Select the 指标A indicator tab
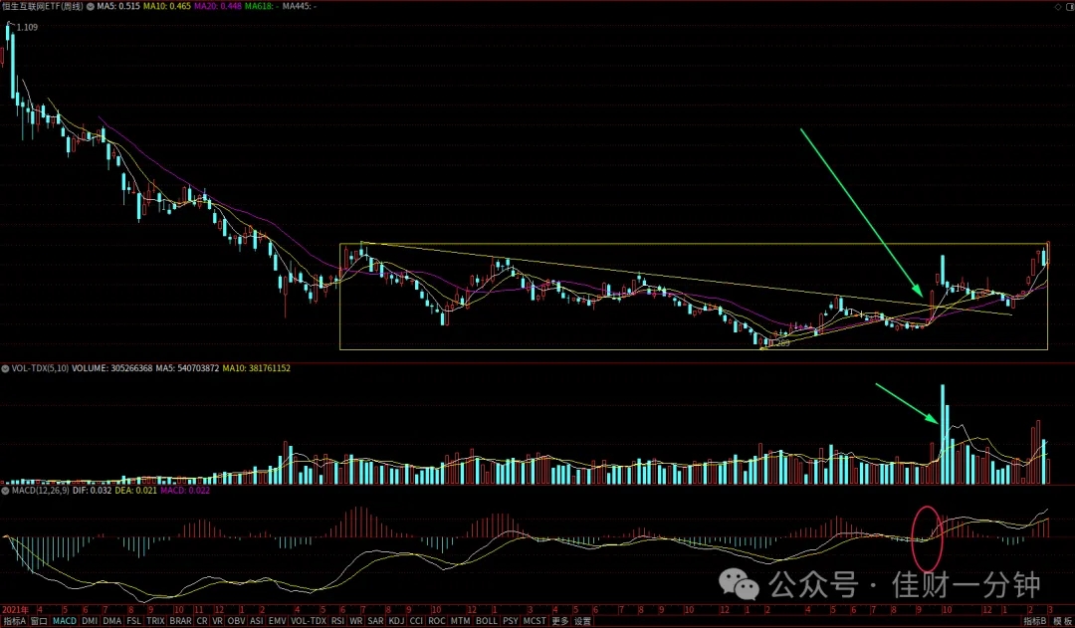The height and width of the screenshot is (628, 1075). tap(14, 620)
